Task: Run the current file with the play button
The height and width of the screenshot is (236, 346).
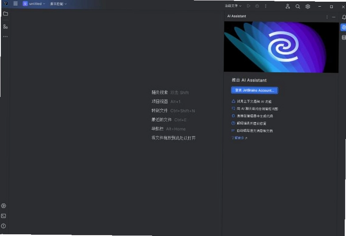Action: tap(249, 6)
